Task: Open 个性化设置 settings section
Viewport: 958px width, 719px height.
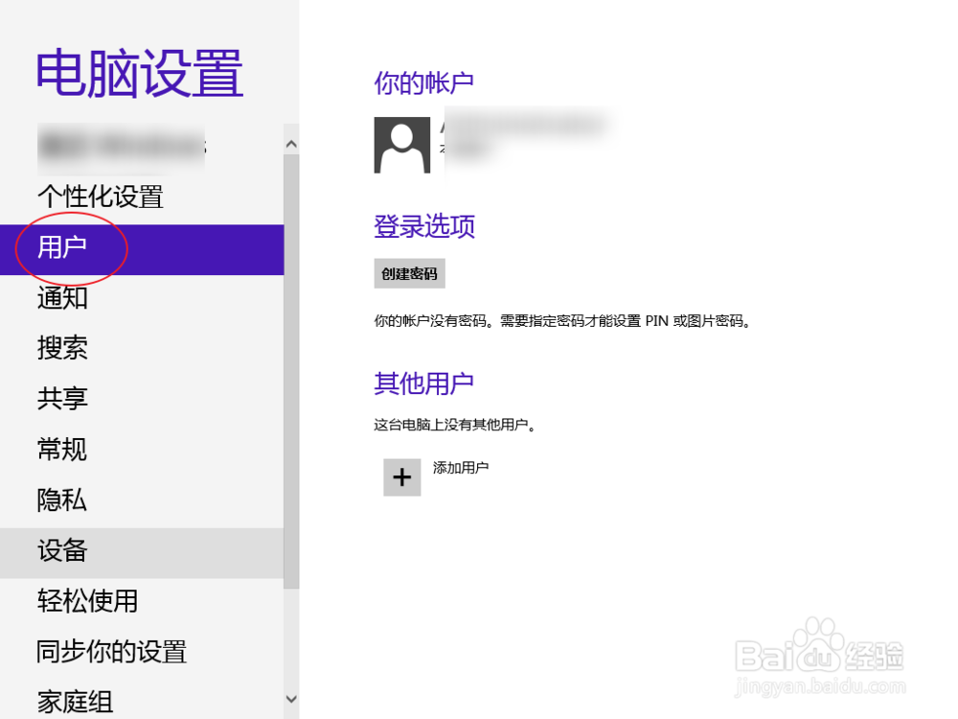Action: [x=142, y=197]
